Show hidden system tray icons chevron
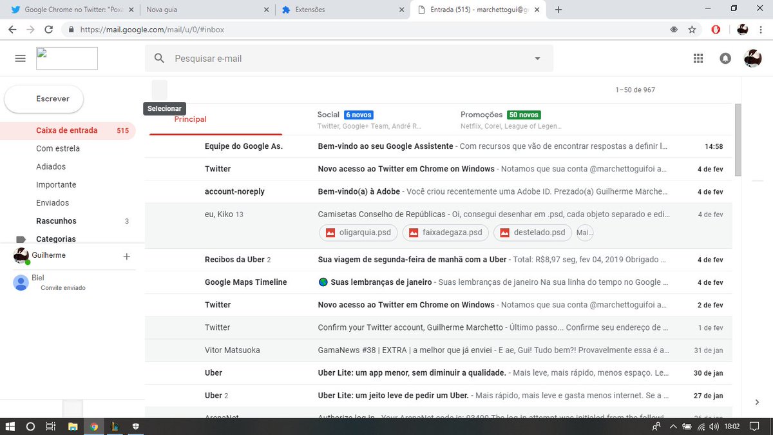The height and width of the screenshot is (435, 773). (x=673, y=427)
